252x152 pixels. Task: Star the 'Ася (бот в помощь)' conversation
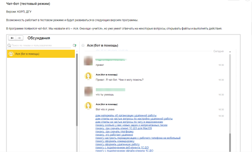pos(83,46)
